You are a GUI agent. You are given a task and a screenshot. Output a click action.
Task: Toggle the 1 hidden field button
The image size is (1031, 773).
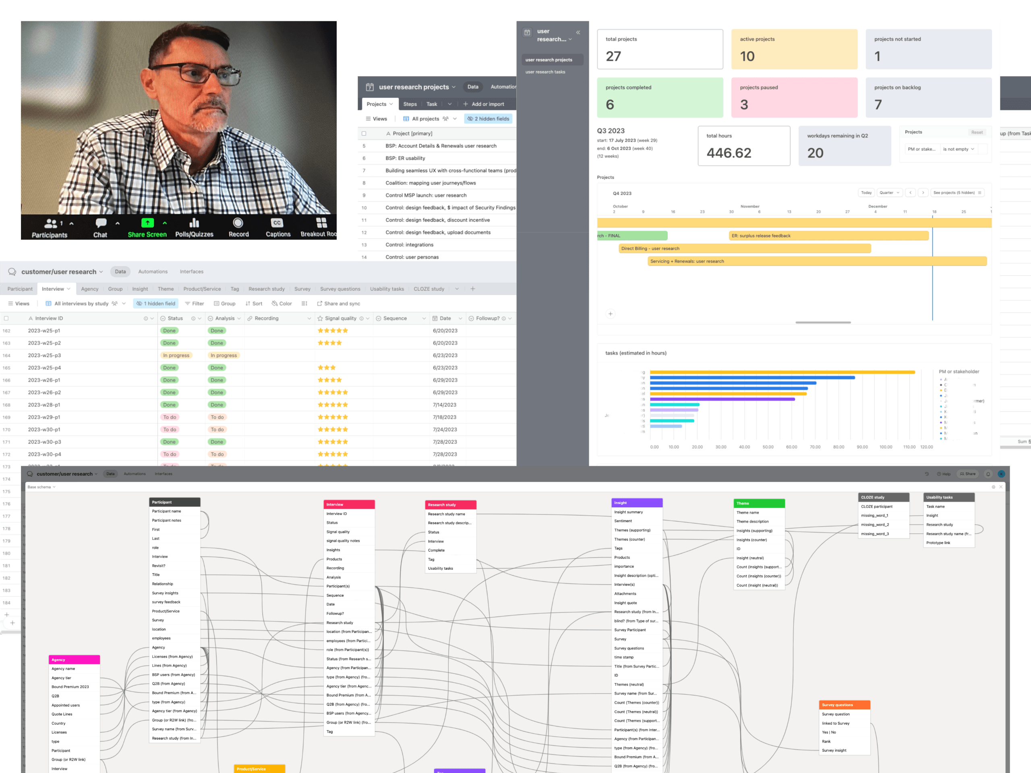(x=156, y=303)
